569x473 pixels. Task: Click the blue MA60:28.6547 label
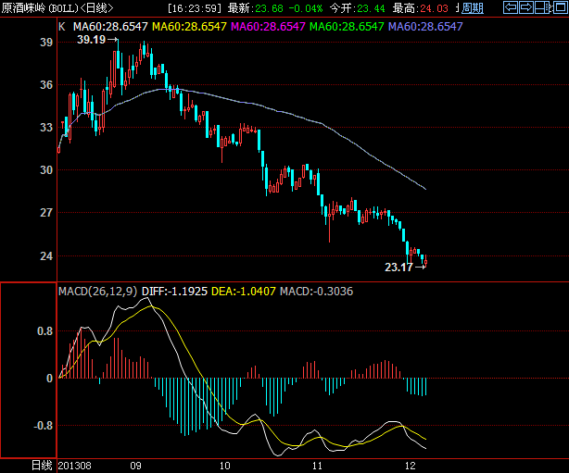click(x=425, y=27)
